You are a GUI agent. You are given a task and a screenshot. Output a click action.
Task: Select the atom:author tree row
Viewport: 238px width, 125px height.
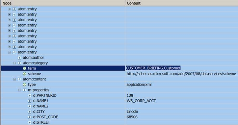120,57
